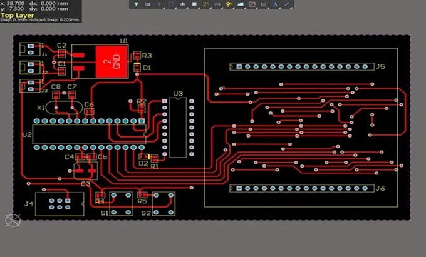Select the Place String 'A' text tool

275,4
